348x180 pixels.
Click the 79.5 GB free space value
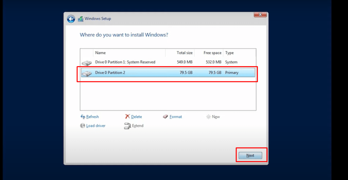(x=215, y=73)
